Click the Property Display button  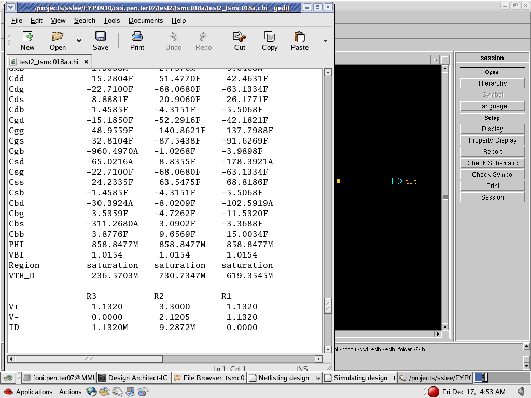pos(492,140)
